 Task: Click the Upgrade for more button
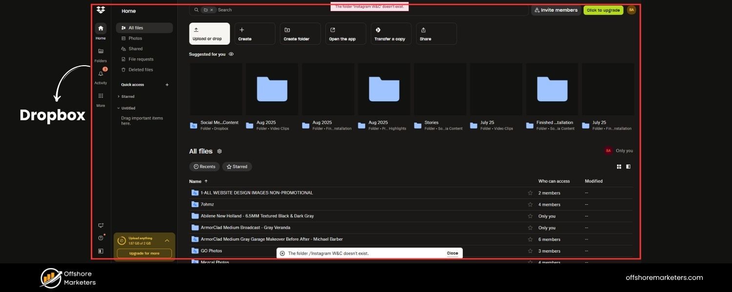pos(144,253)
